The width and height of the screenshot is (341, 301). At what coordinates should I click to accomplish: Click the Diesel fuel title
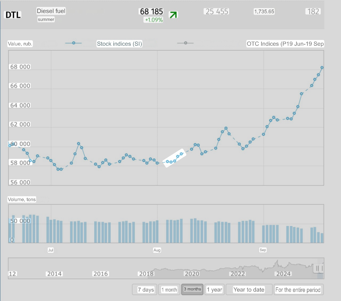51,11
